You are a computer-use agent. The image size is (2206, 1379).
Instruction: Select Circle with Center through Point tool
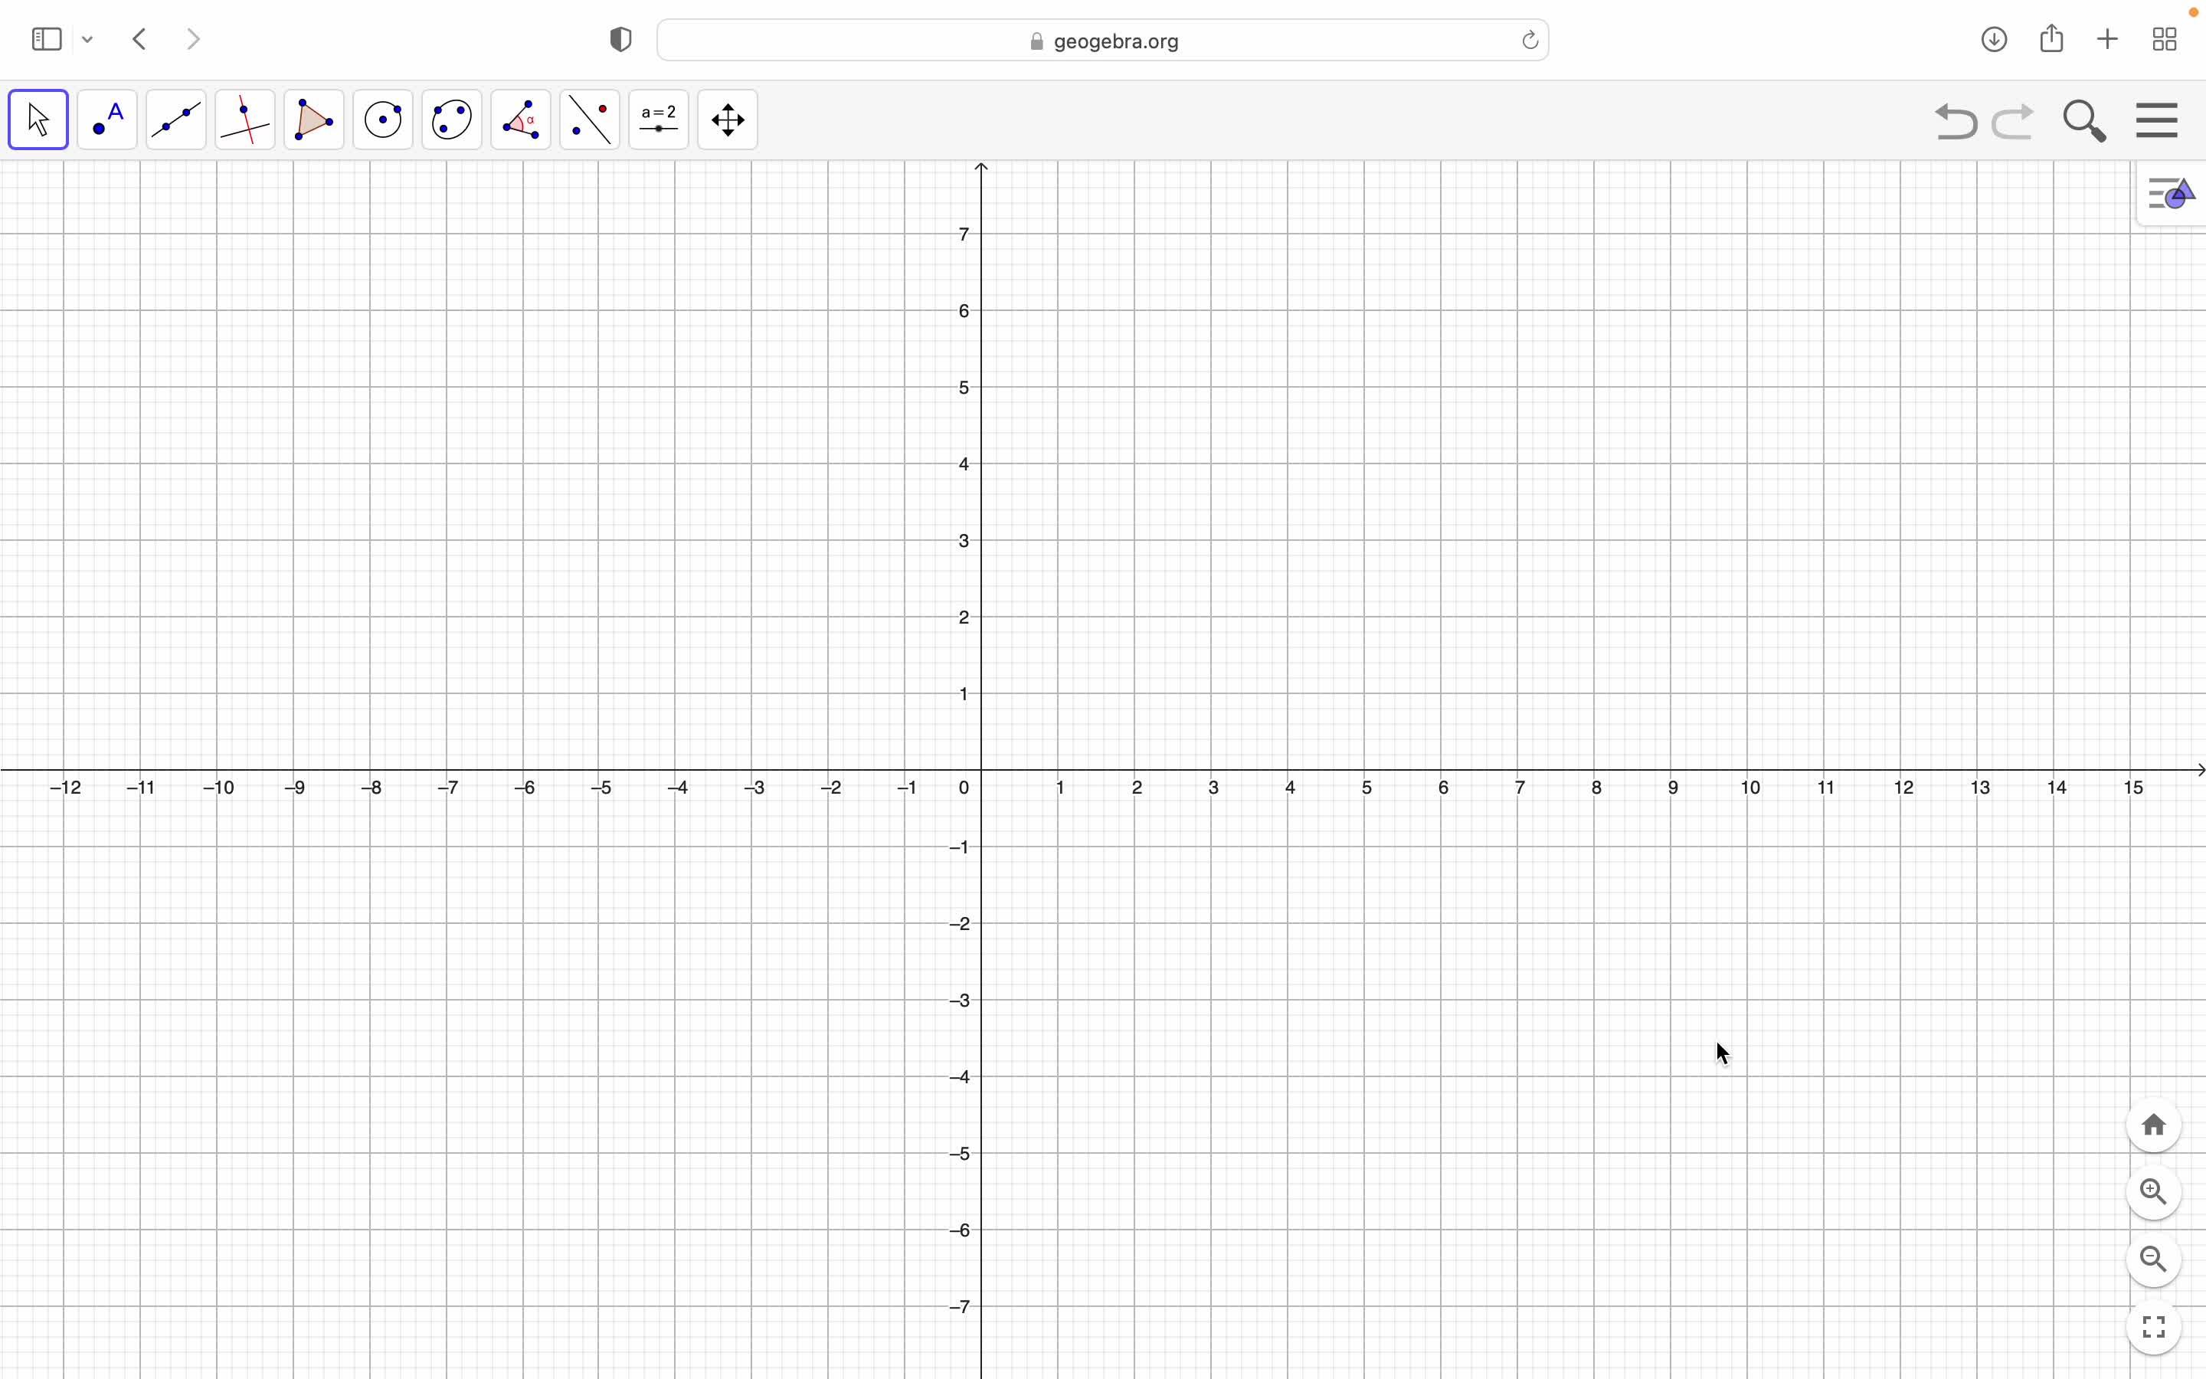383,120
